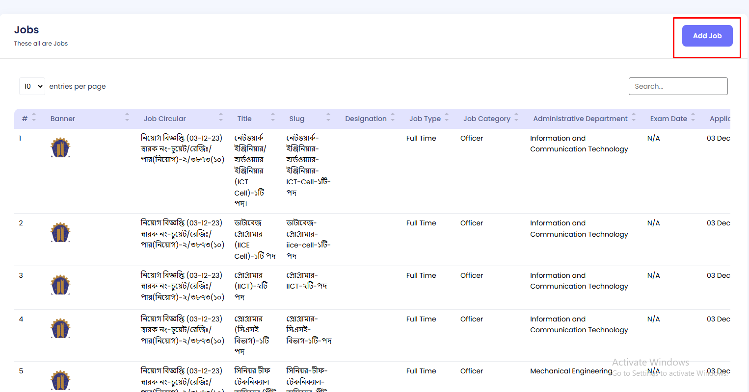Screen dimensions: 749x392
Task: Open banner thumbnail in row 2
Action: tap(60, 232)
